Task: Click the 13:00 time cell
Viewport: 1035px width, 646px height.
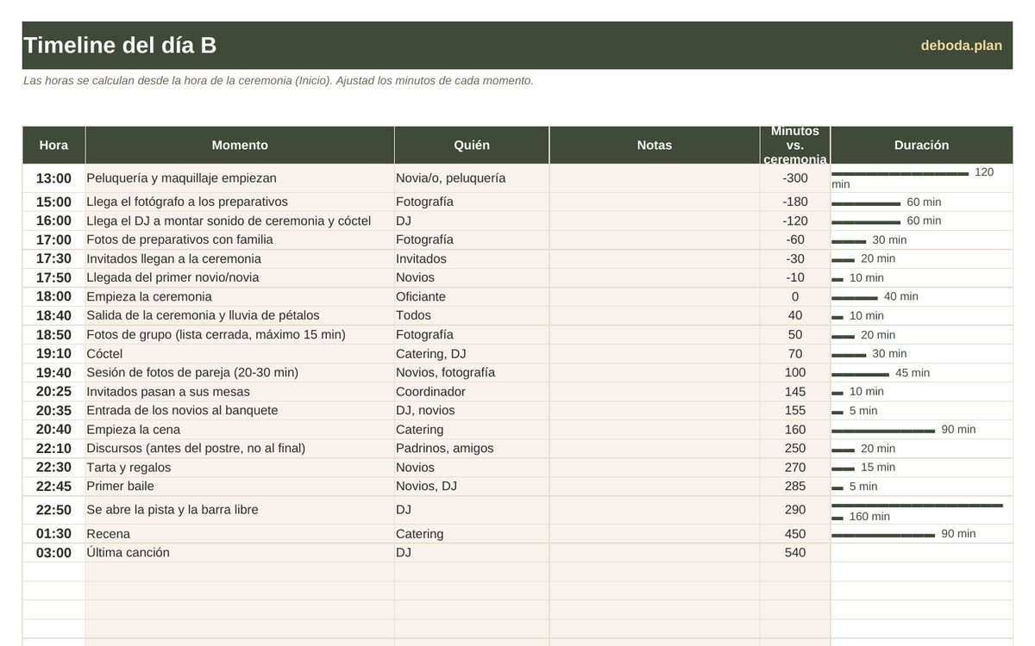Action: (53, 178)
